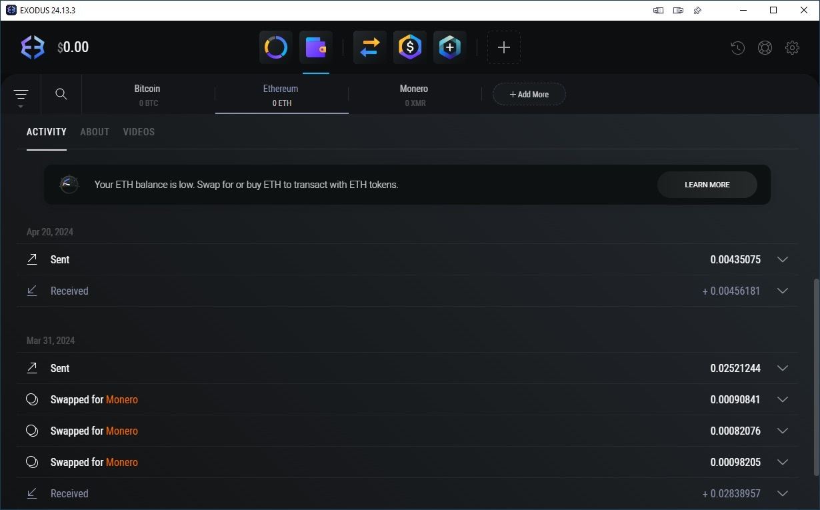Viewport: 820px width, 510px height.
Task: Click the Add More assets button
Action: tap(529, 94)
